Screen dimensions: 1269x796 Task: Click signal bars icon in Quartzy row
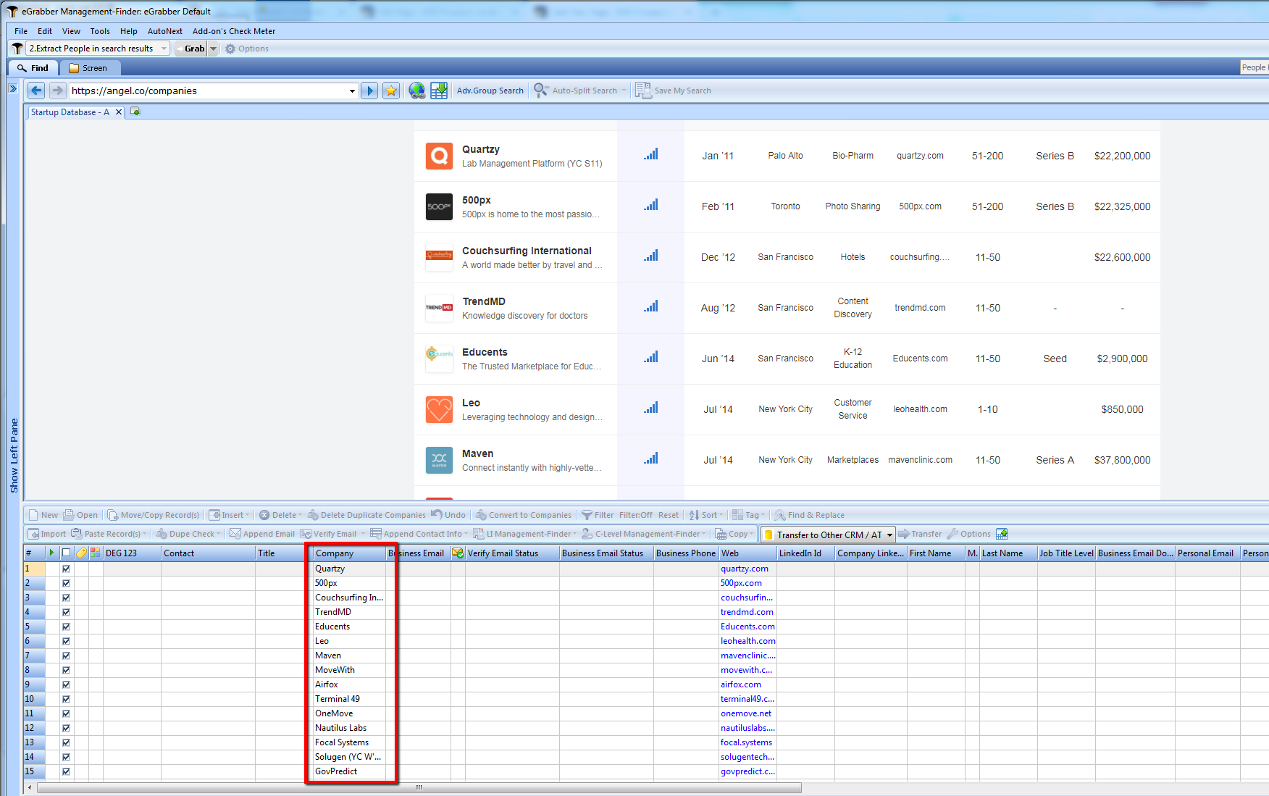(651, 154)
